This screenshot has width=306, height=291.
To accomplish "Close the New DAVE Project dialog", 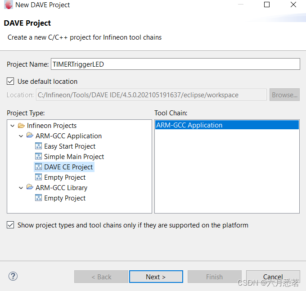I will 293,5.
